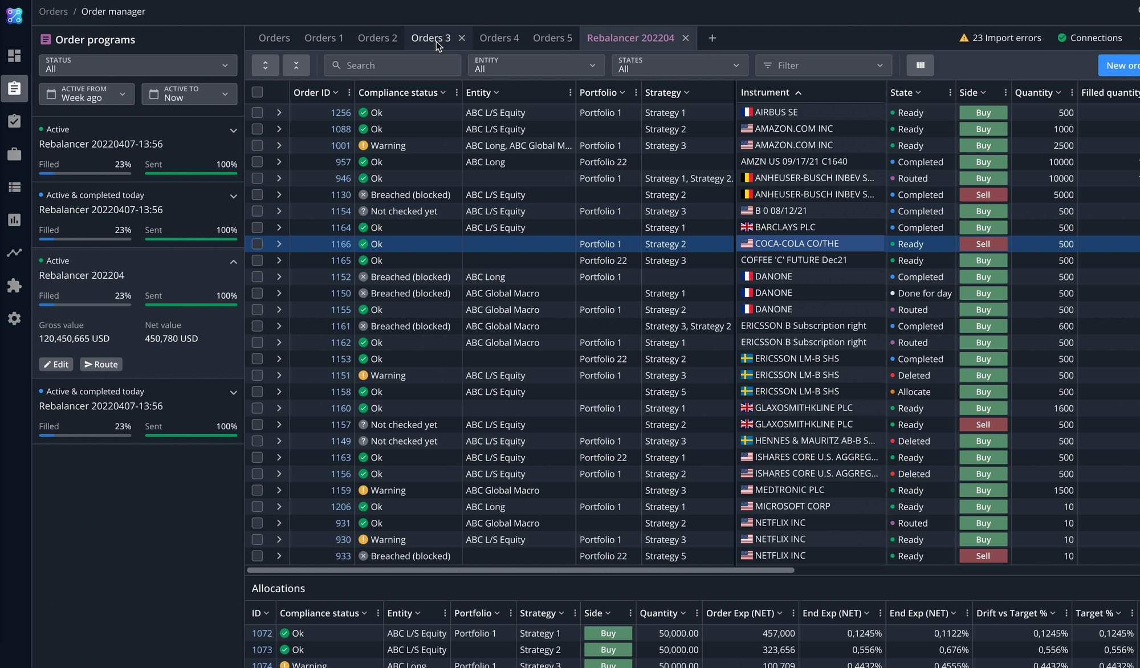Open the Dashboard panel from the sidebar
Image resolution: width=1140 pixels, height=668 pixels.
tap(14, 55)
